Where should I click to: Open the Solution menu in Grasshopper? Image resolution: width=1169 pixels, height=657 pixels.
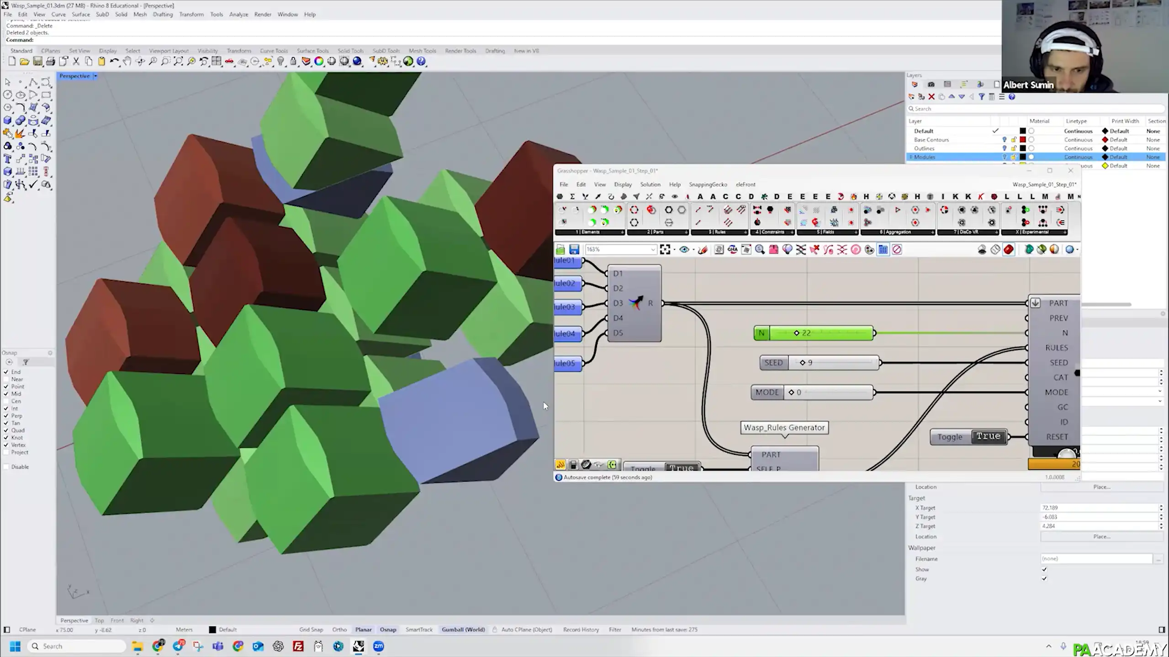click(x=650, y=184)
